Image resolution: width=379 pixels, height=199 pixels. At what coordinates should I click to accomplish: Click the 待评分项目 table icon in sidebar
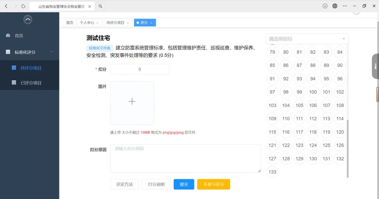tap(14, 68)
